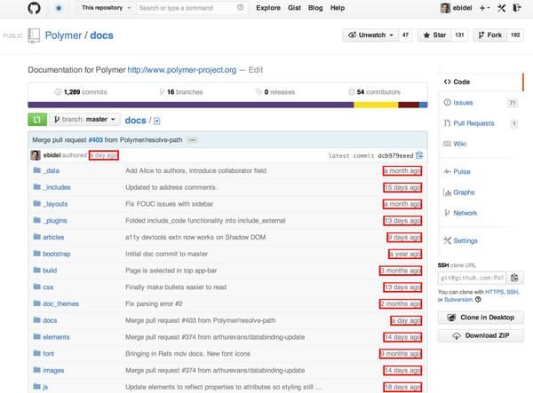Click the bootstrap folder icon
The image size is (533, 393).
[36, 254]
